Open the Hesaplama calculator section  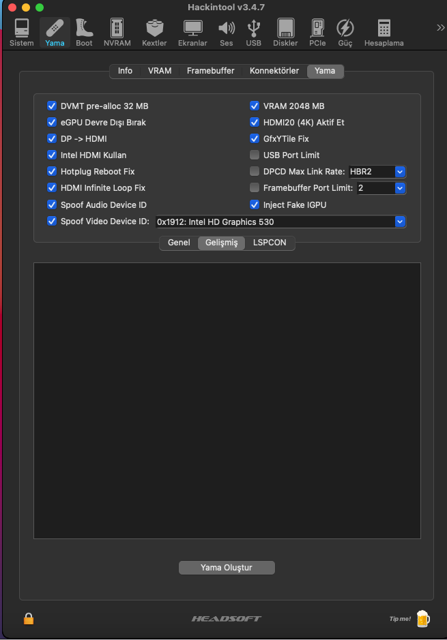[x=384, y=33]
